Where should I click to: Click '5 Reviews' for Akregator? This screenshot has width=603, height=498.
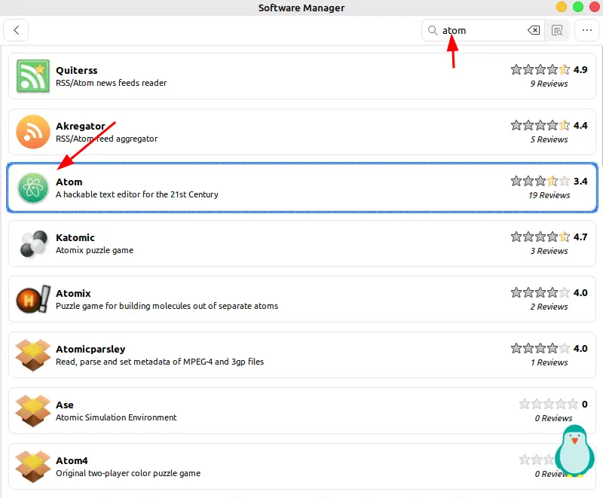click(549, 139)
